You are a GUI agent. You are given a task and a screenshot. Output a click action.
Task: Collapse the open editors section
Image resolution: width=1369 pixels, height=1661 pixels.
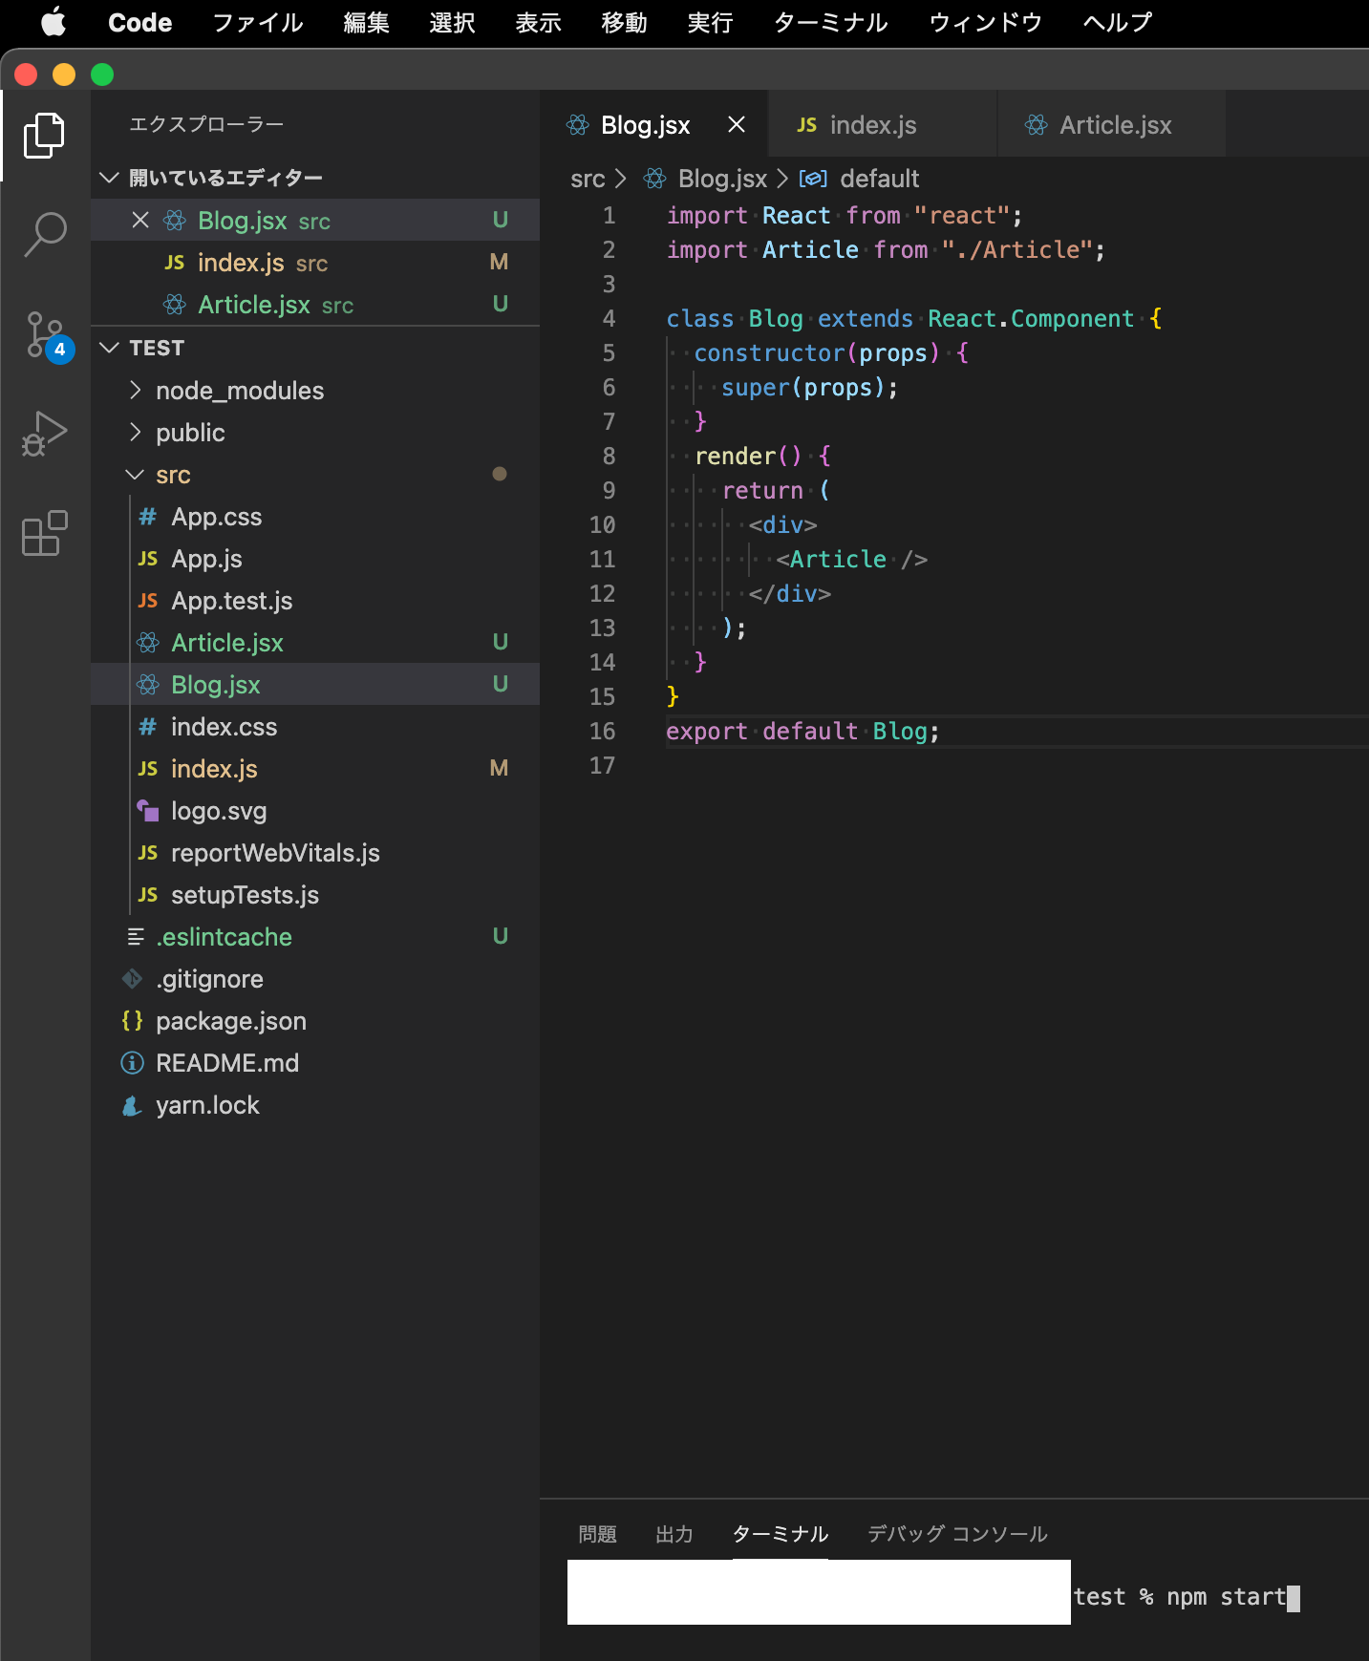(x=109, y=178)
